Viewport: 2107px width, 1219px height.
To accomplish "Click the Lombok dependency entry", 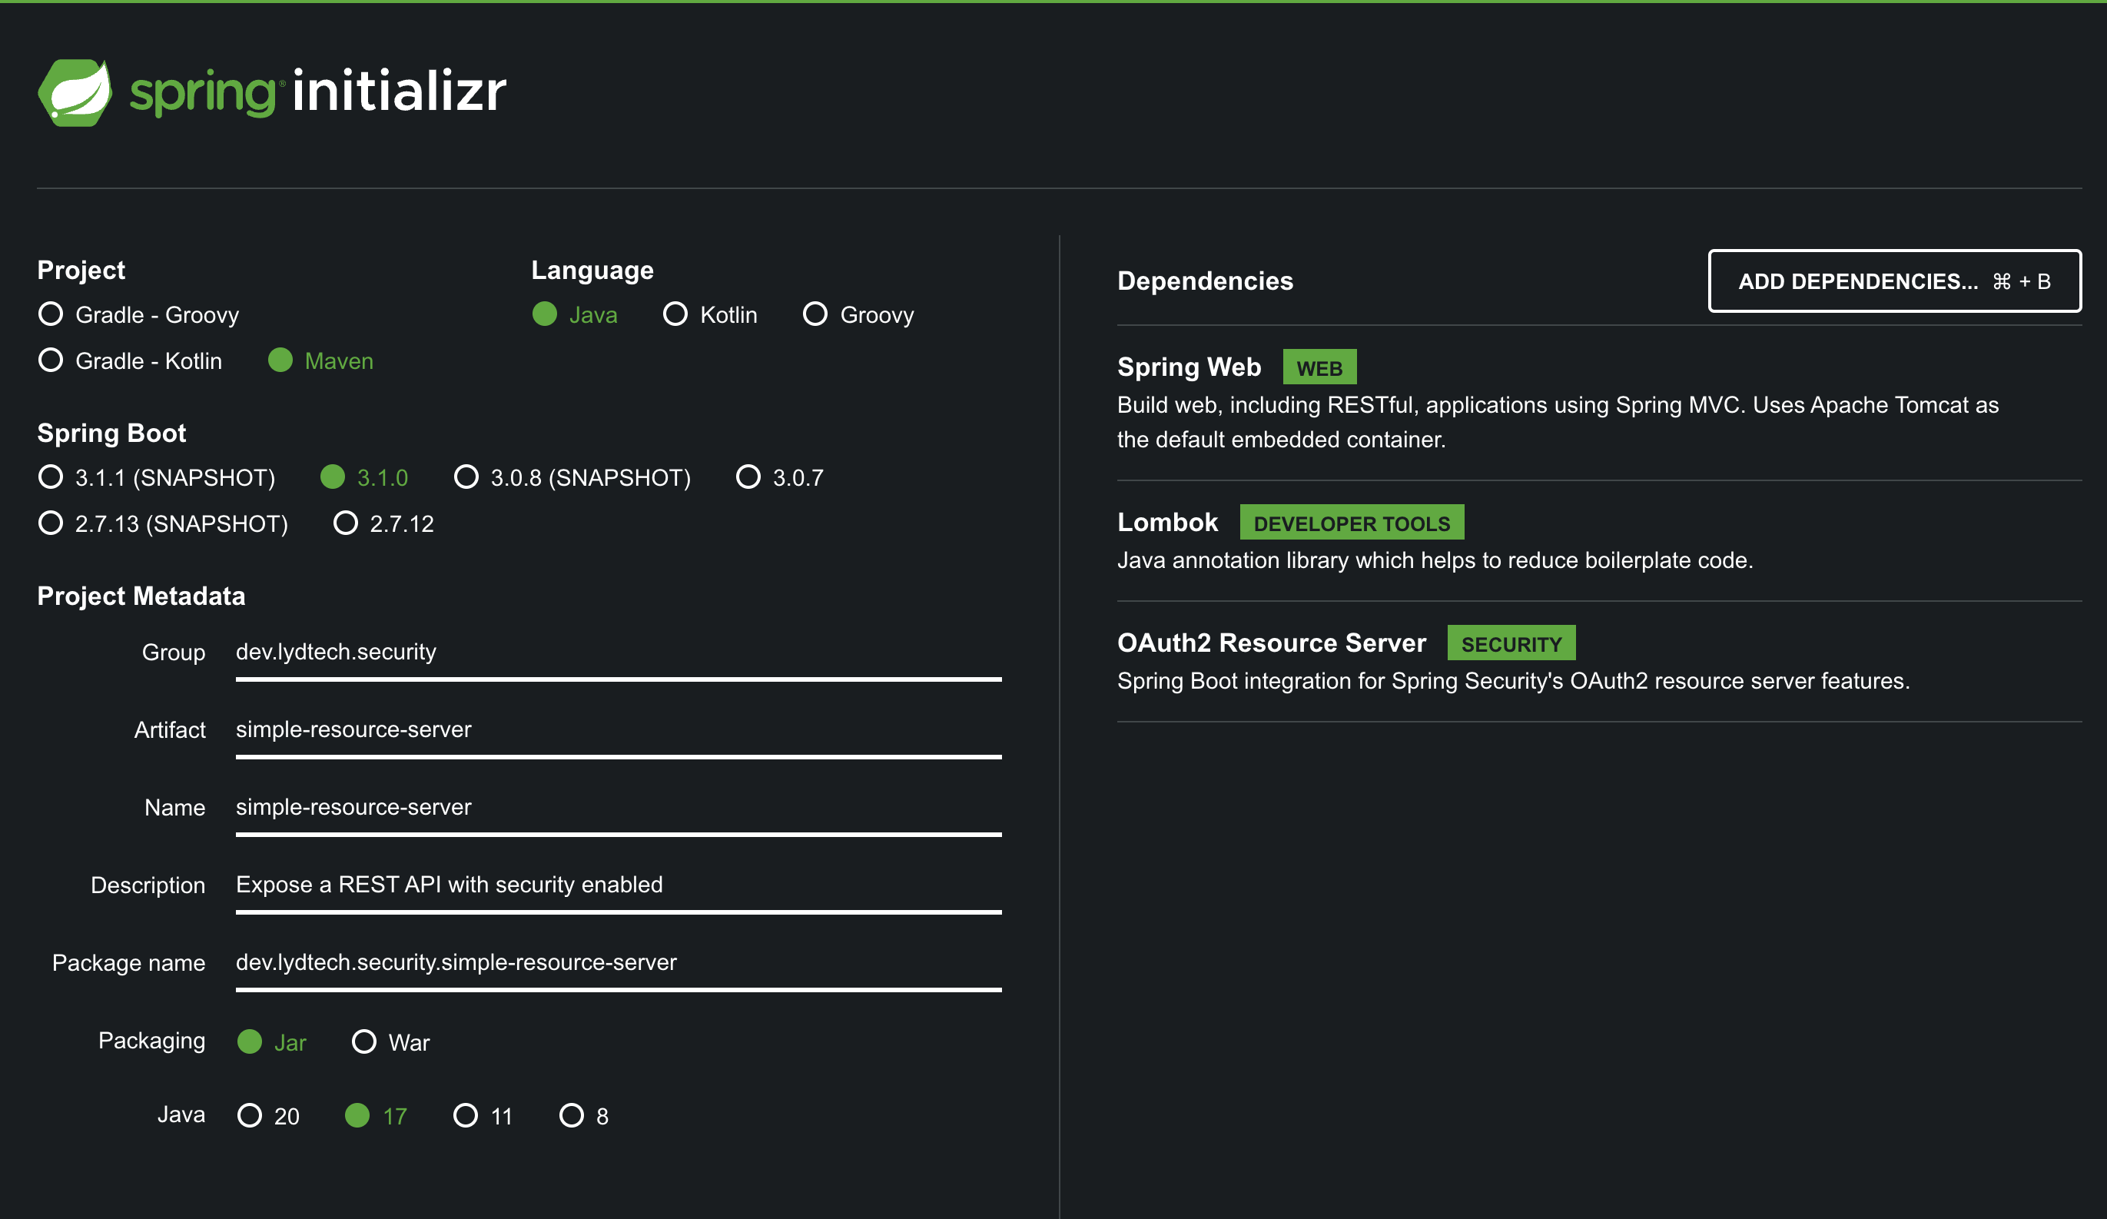I will [1598, 541].
